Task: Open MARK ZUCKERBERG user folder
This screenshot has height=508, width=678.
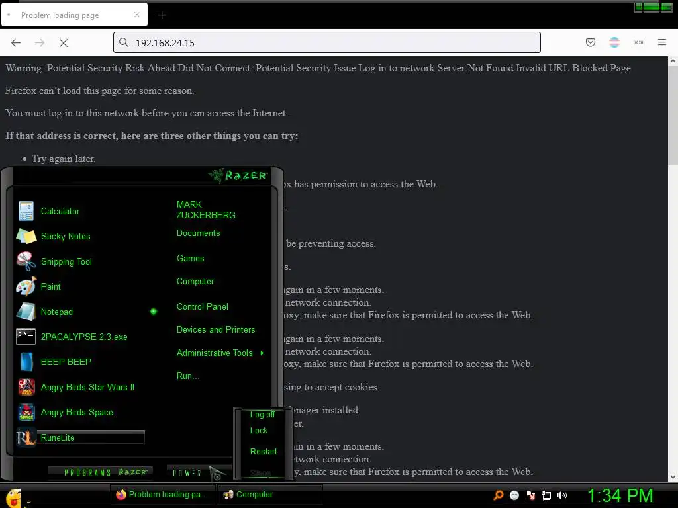Action: pyautogui.click(x=206, y=210)
